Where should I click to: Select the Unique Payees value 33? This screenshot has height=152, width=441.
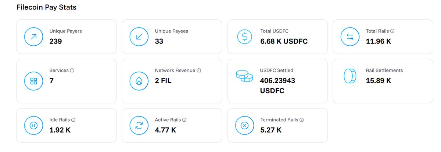(x=159, y=41)
